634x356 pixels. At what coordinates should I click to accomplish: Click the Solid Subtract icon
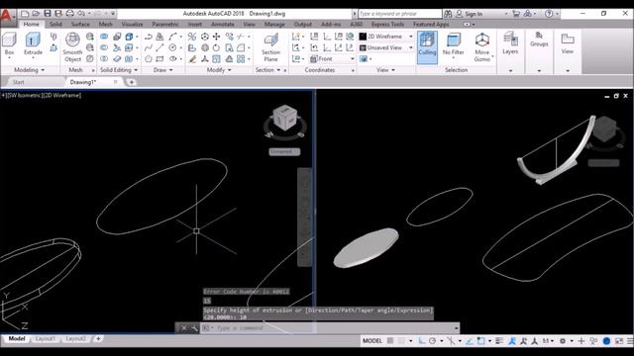coord(104,47)
